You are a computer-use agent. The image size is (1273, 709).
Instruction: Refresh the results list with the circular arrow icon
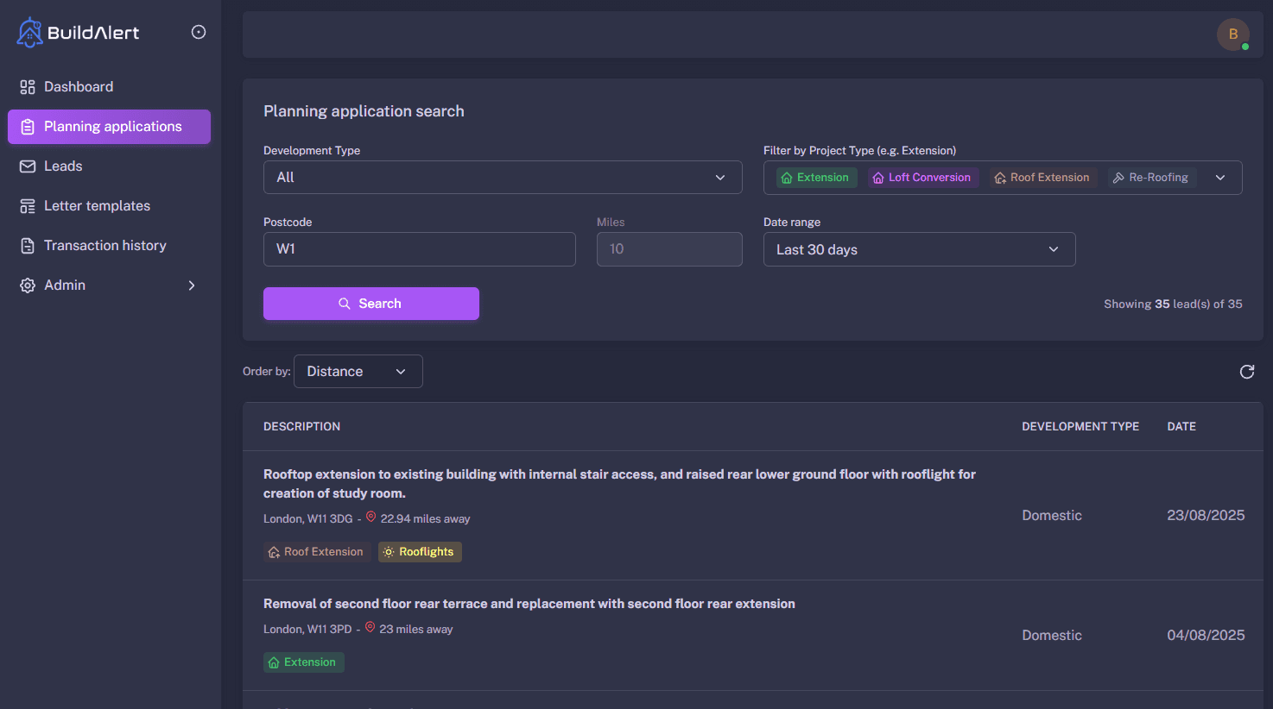(x=1246, y=371)
